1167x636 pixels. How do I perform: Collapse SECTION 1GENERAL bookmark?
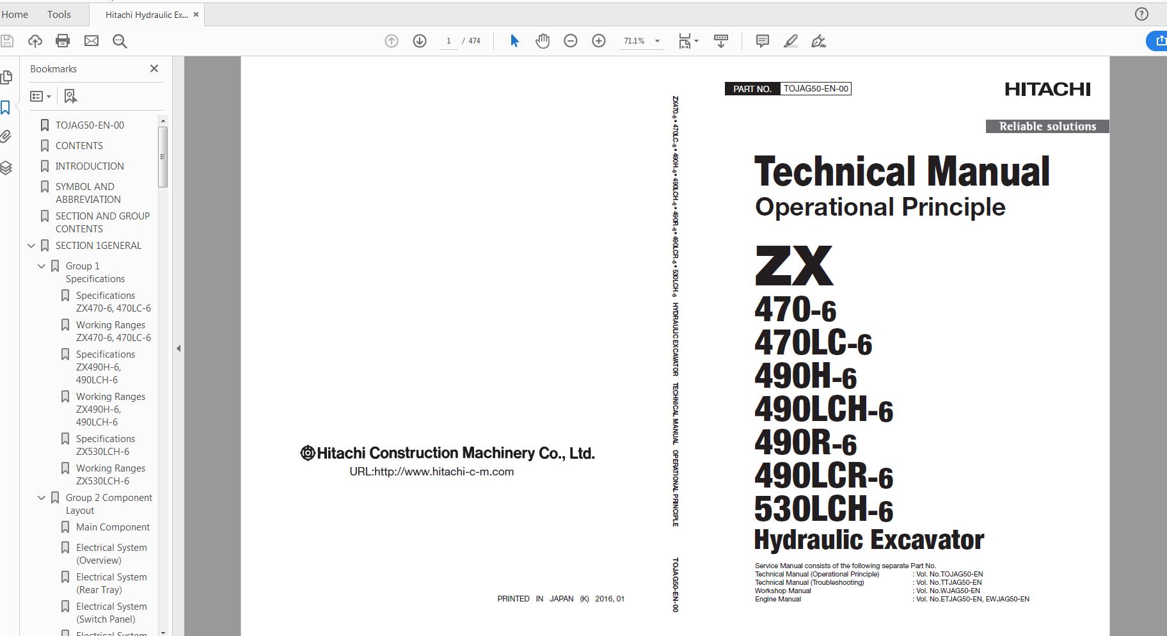pyautogui.click(x=31, y=246)
